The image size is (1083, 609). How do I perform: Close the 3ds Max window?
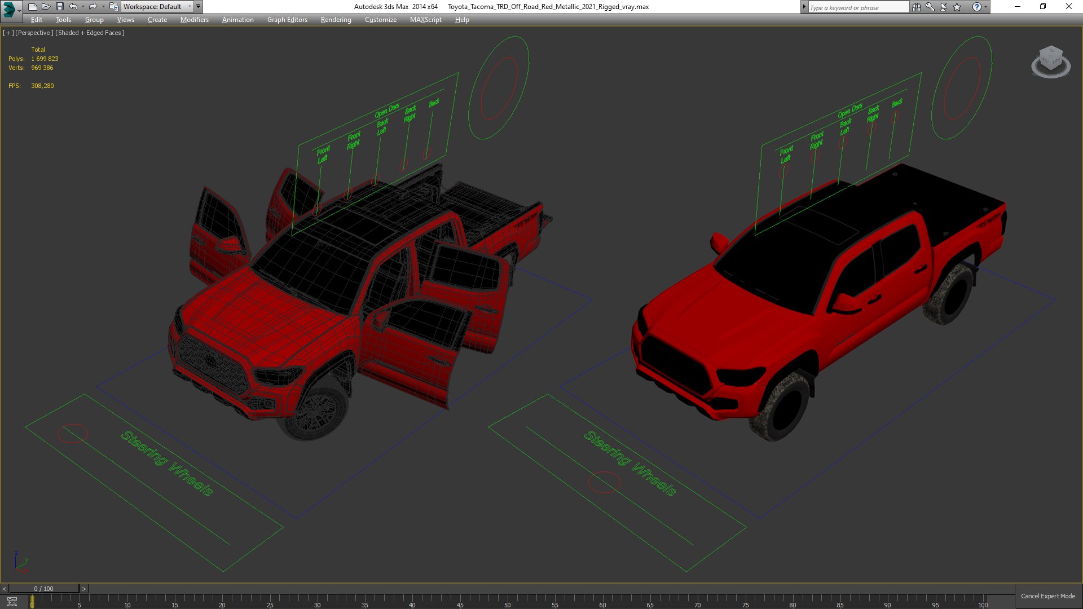(x=1069, y=7)
